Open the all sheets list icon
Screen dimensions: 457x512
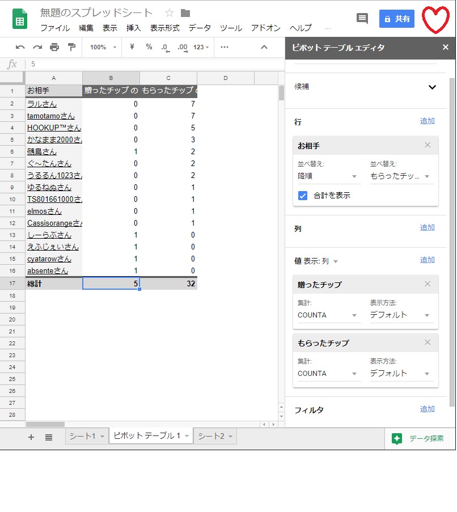[49, 437]
